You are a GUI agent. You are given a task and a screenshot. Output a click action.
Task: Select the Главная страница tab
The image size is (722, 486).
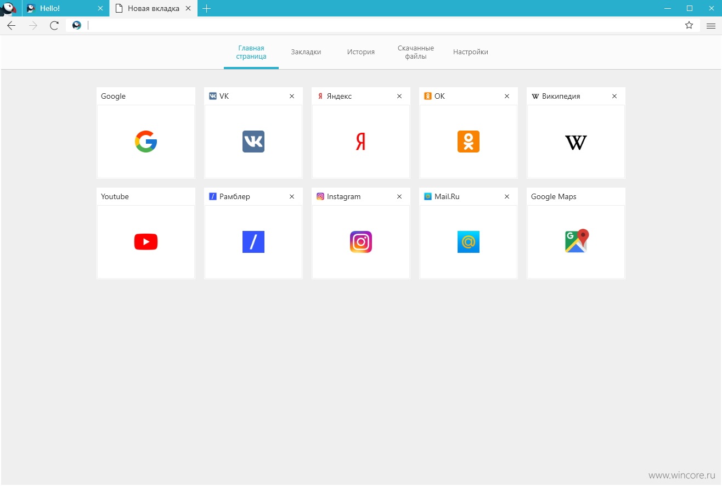pyautogui.click(x=251, y=52)
